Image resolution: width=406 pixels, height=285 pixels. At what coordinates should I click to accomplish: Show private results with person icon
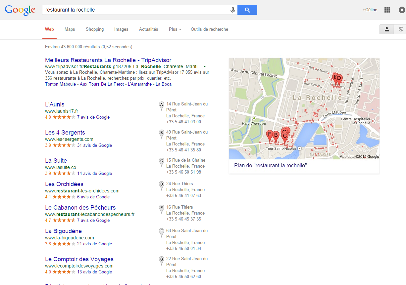click(x=386, y=29)
